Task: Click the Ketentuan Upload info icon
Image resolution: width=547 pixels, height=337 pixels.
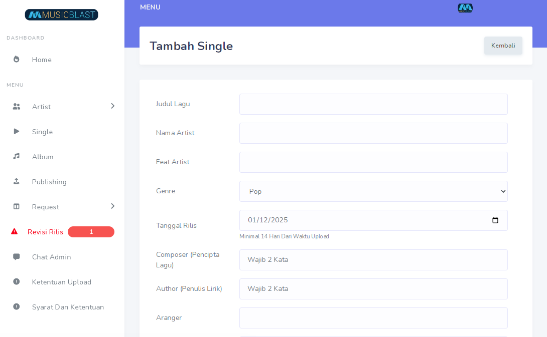Action: [17, 281]
